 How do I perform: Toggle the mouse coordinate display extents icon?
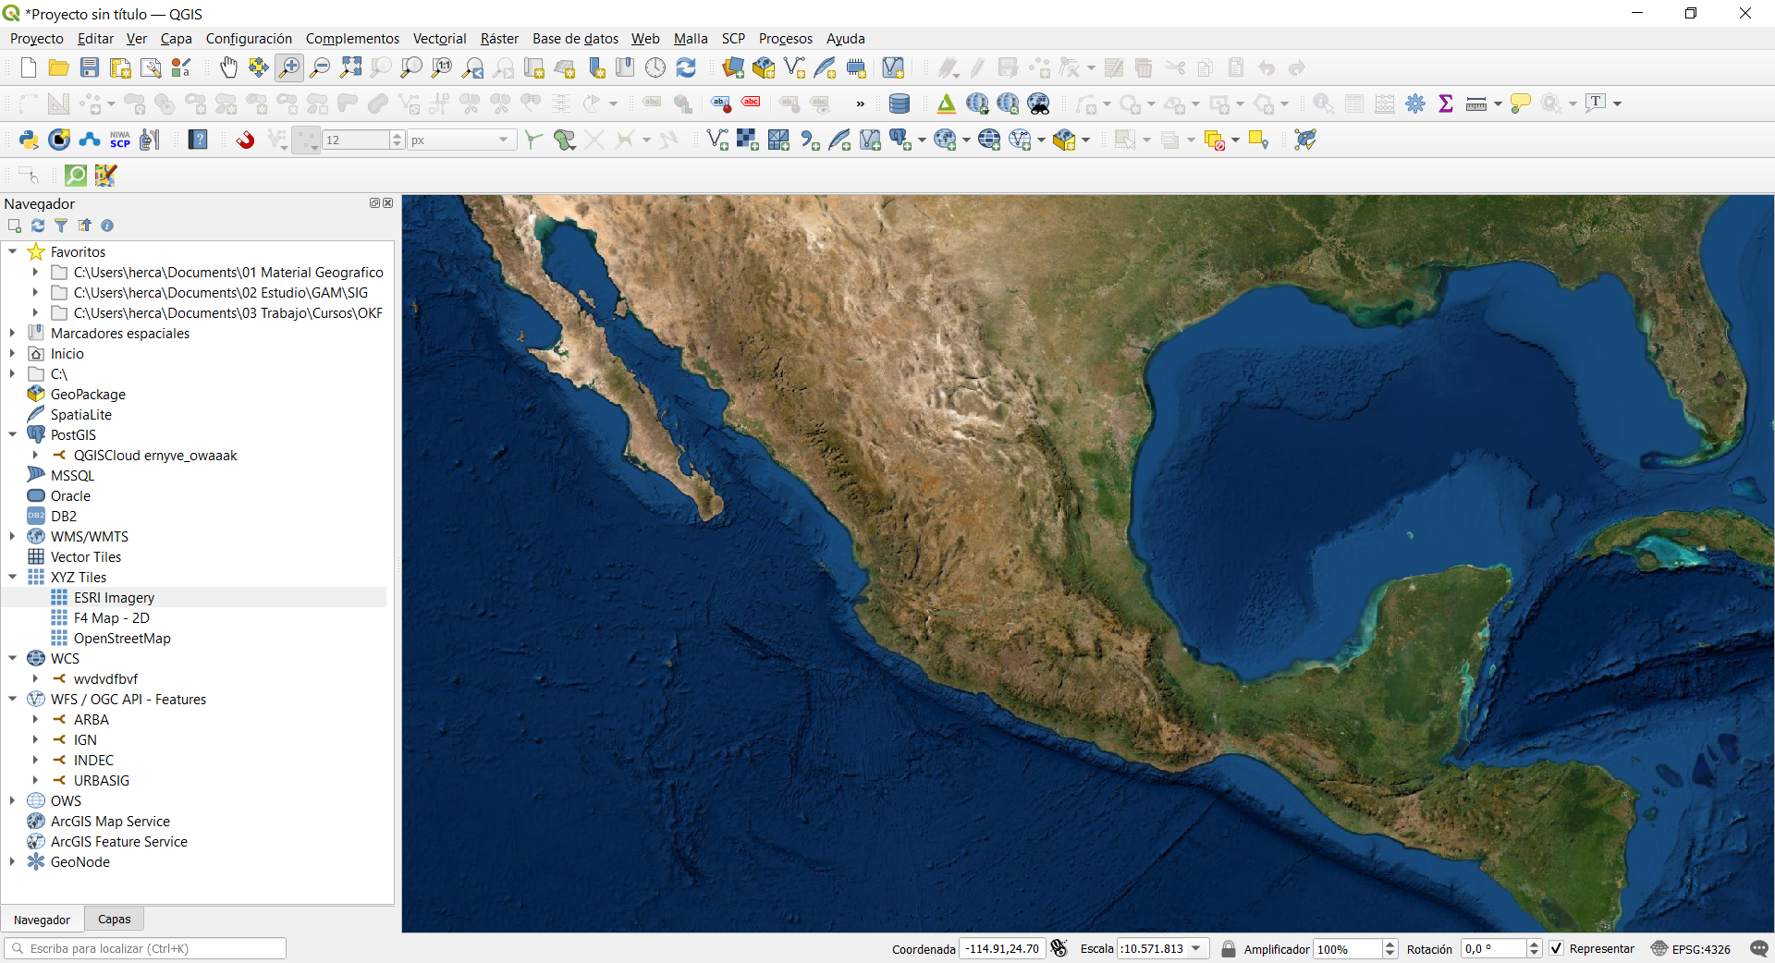(1059, 948)
